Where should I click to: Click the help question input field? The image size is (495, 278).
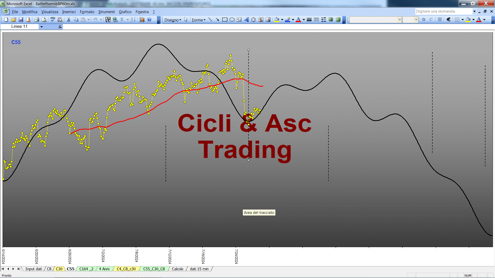point(443,11)
